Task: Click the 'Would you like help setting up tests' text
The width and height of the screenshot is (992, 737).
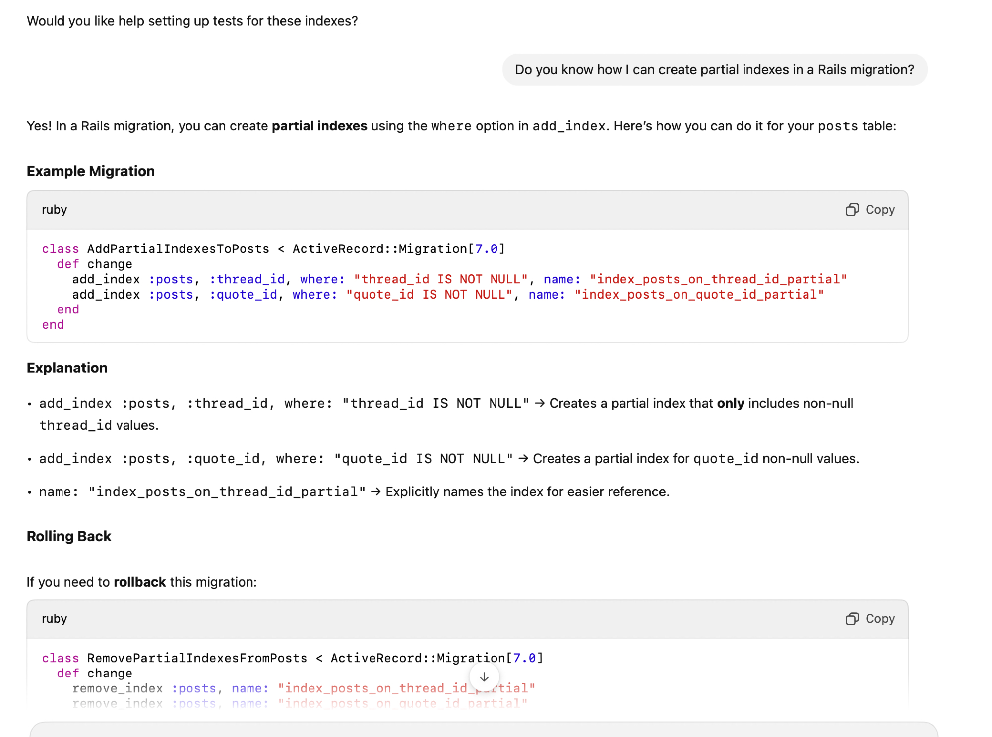Action: point(192,21)
